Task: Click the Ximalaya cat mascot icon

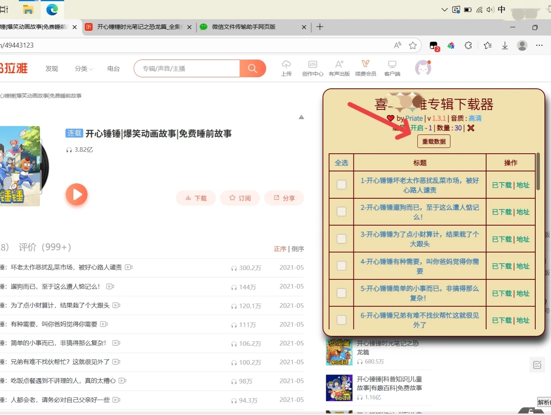Action: 422,67
